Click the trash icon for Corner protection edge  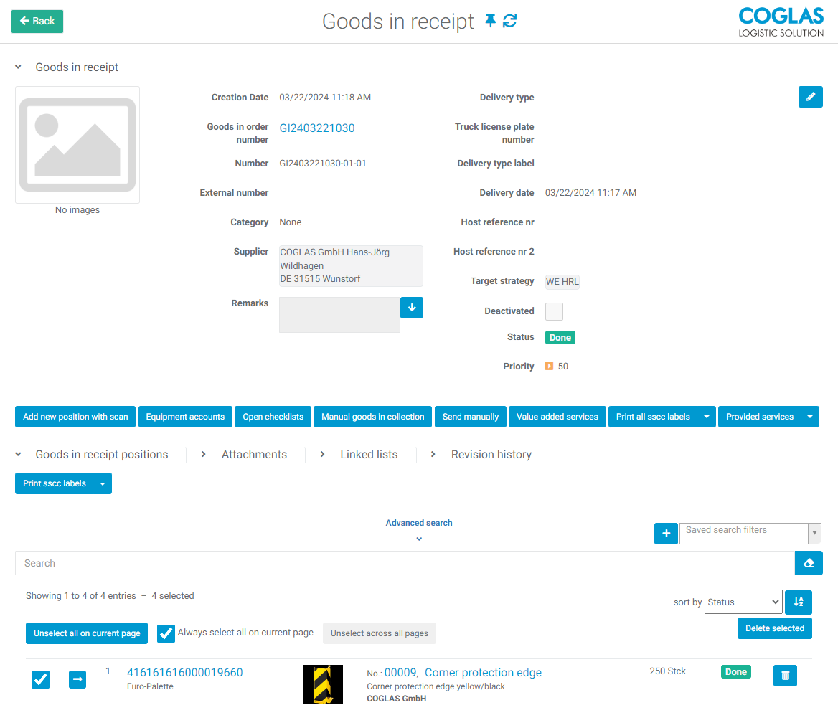pyautogui.click(x=785, y=676)
